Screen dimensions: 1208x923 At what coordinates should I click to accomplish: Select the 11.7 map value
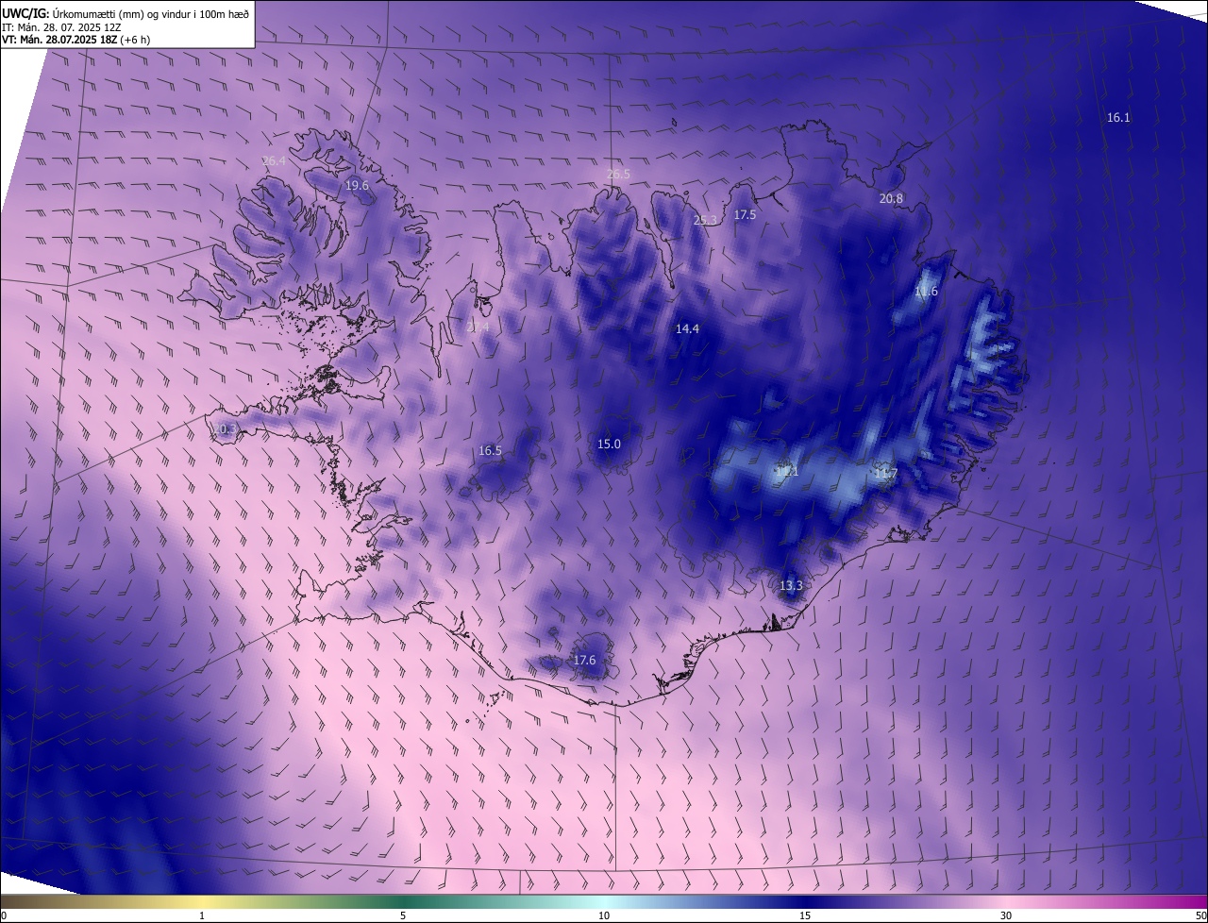tap(885, 474)
